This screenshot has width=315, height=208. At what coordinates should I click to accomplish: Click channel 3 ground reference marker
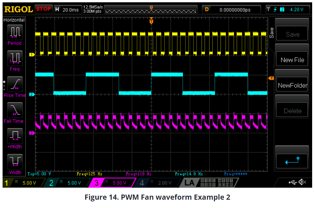tap(32, 133)
